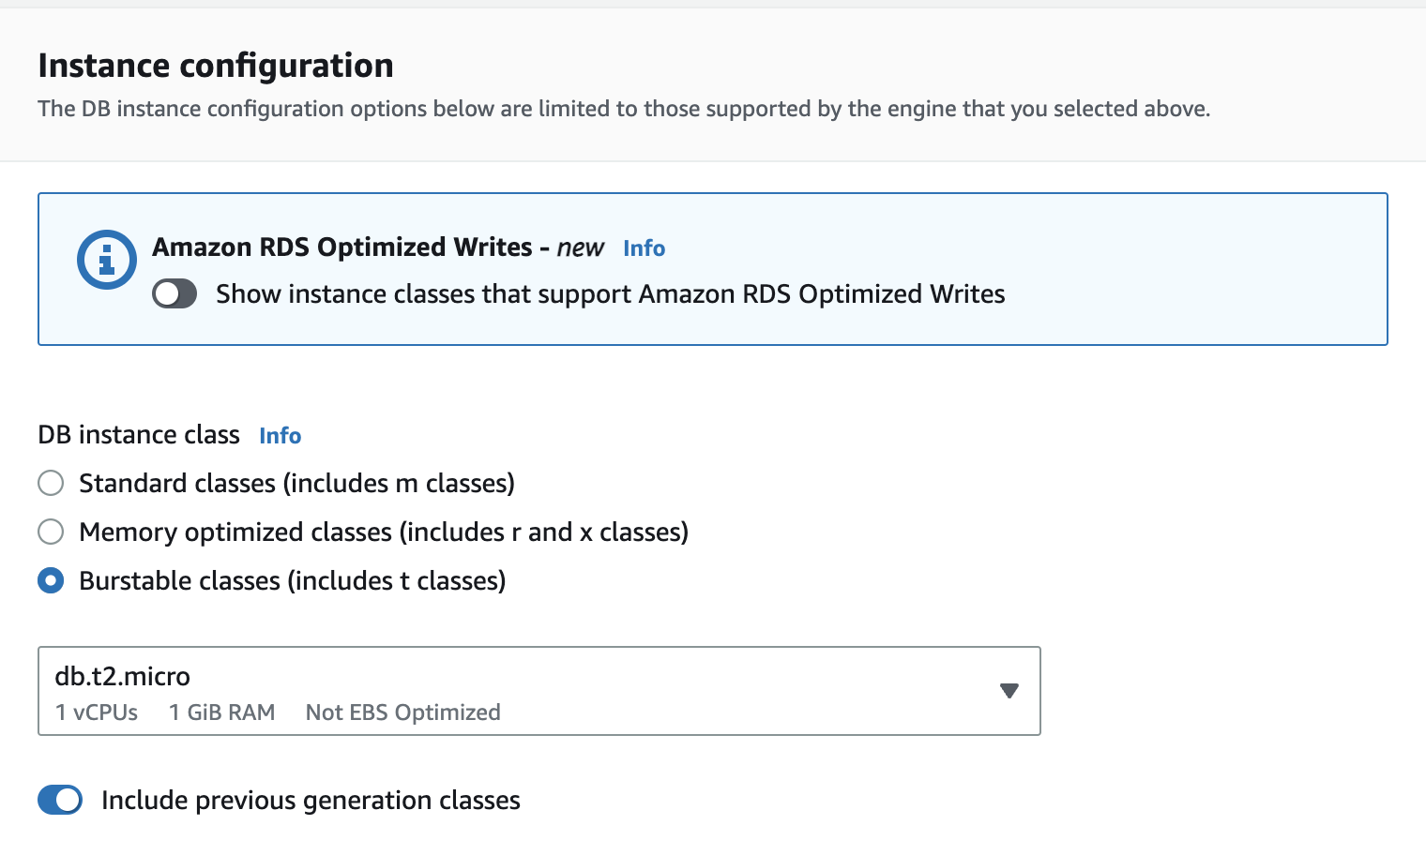Select the Burstable classes radio button
This screenshot has height=855, width=1426.
(51, 581)
